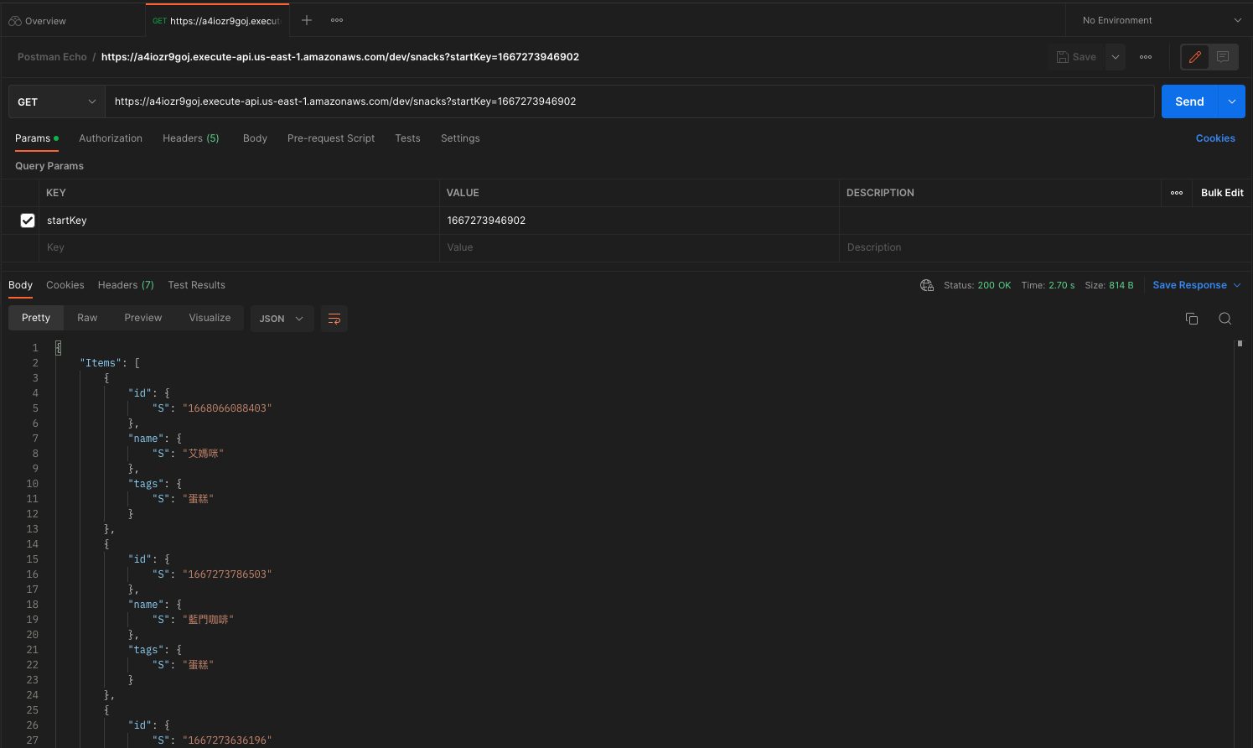Select the Pretty view

[36, 318]
